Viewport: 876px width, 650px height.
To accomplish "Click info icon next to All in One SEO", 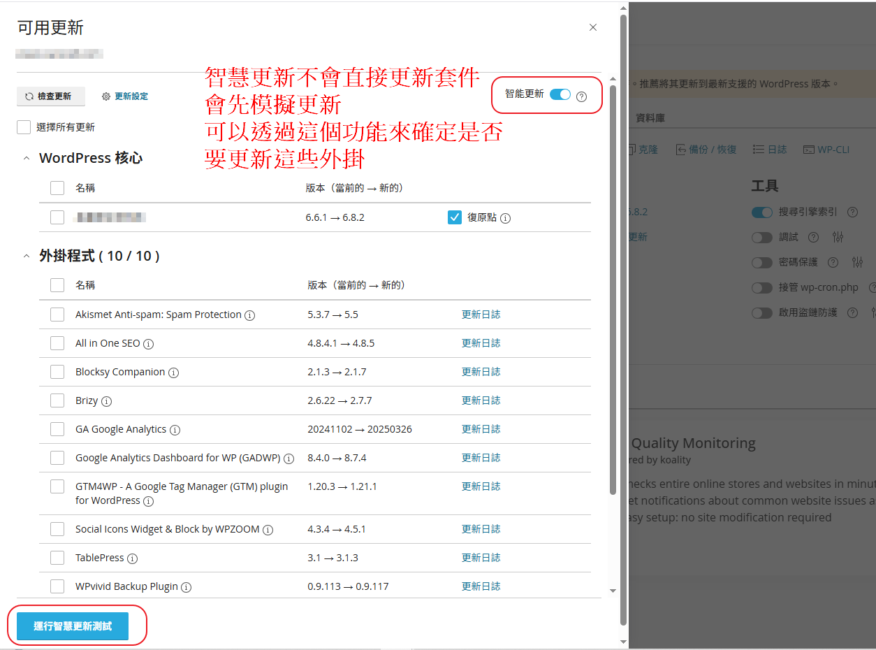I will coord(148,344).
